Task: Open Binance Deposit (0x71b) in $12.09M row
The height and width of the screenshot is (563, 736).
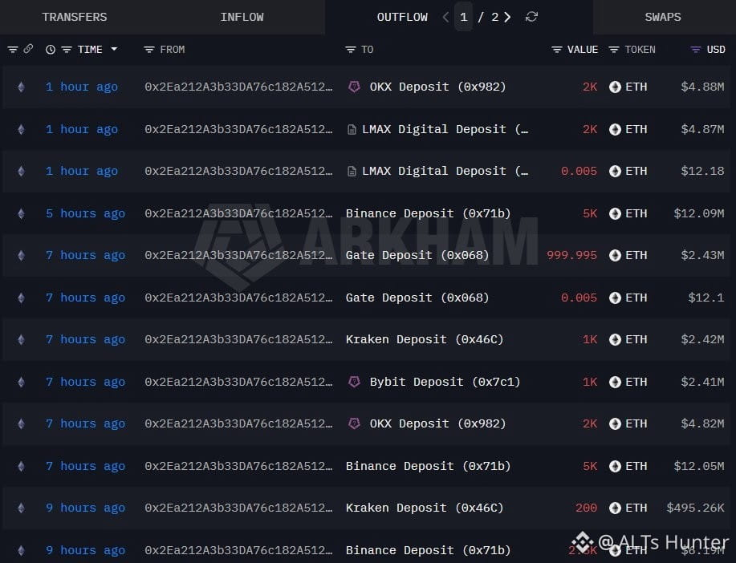Action: (428, 213)
